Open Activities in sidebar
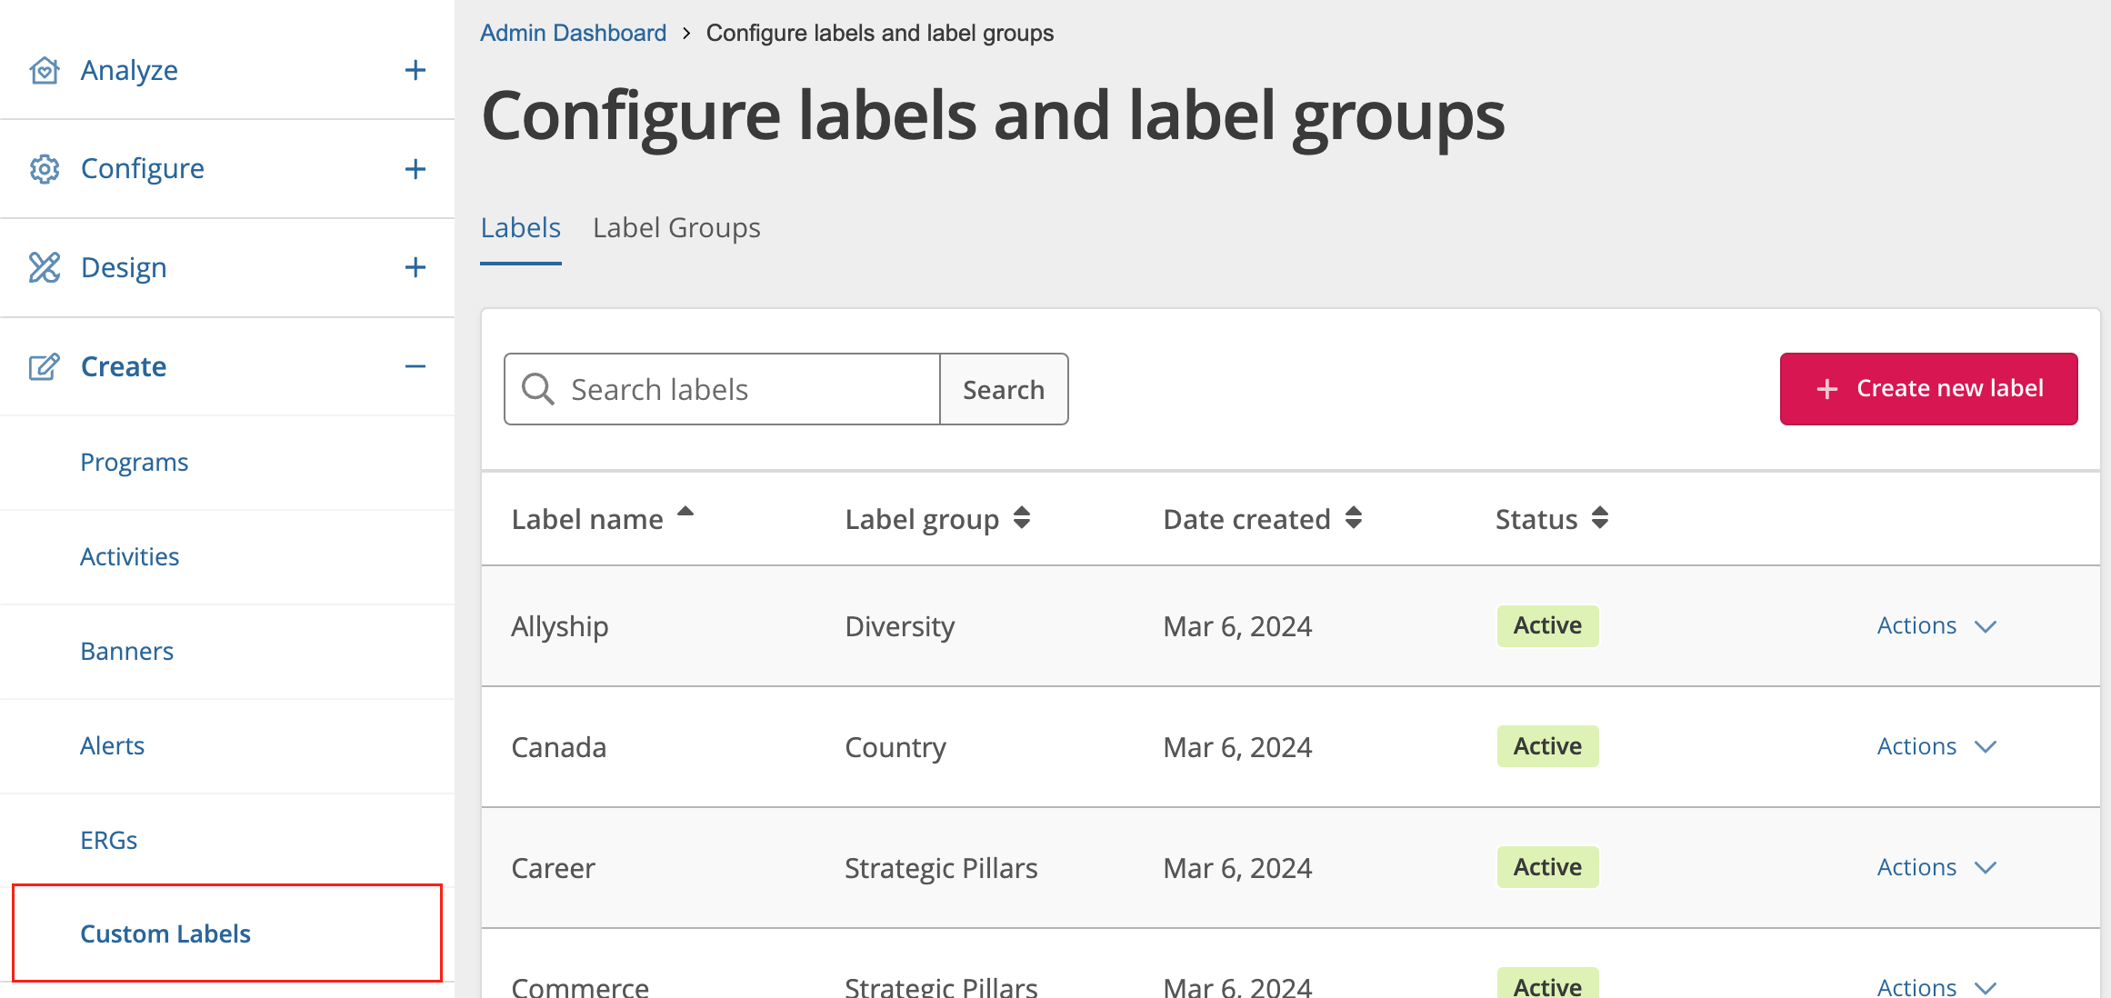This screenshot has height=998, width=2111. (x=130, y=557)
